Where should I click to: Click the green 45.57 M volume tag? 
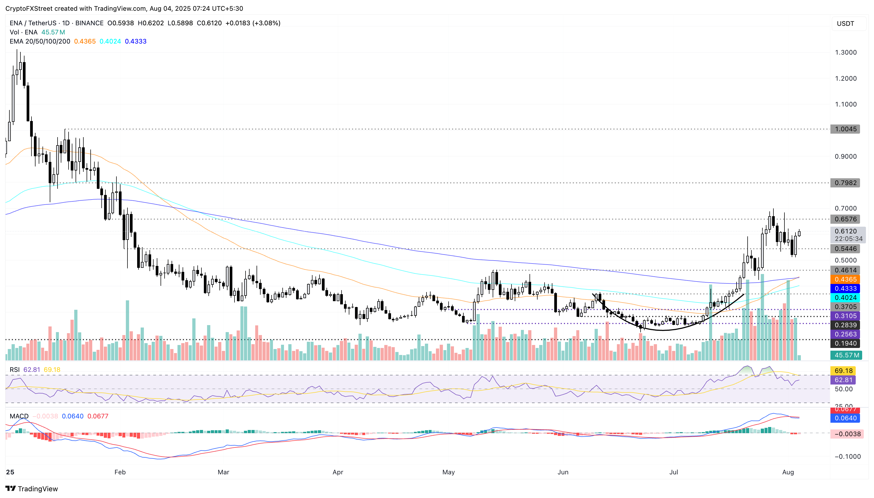click(846, 355)
